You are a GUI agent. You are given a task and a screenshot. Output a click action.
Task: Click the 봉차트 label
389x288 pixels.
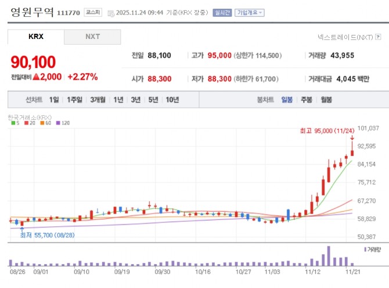(x=265, y=99)
